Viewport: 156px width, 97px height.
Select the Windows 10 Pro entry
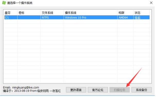76,17
